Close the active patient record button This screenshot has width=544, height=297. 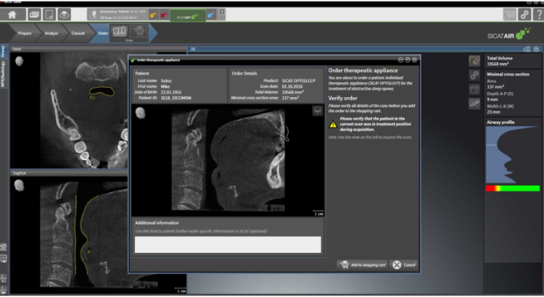[x=222, y=12]
